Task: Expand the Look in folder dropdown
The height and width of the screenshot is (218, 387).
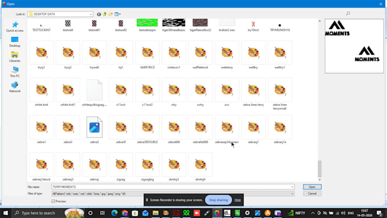Action: [x=91, y=14]
